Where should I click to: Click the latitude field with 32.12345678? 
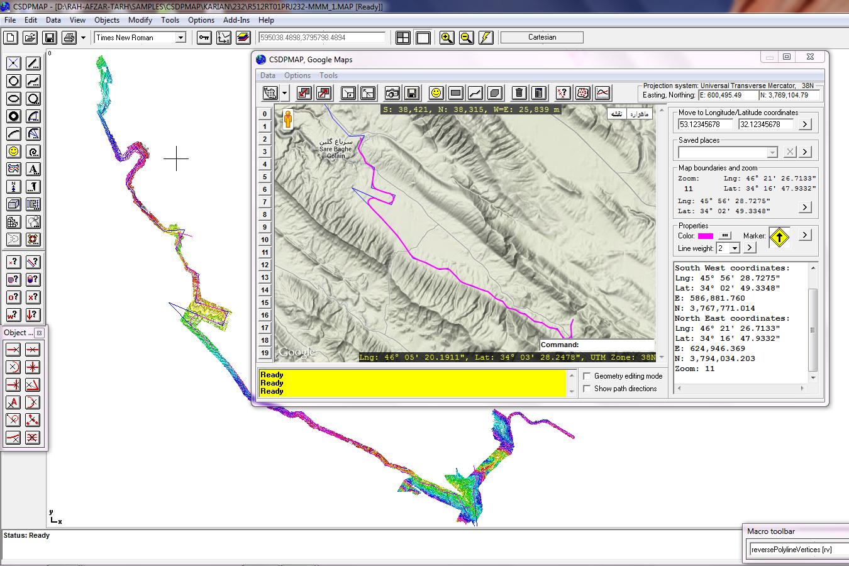(x=767, y=125)
